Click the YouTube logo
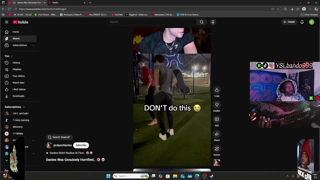The width and height of the screenshot is (320, 180). [20, 22]
